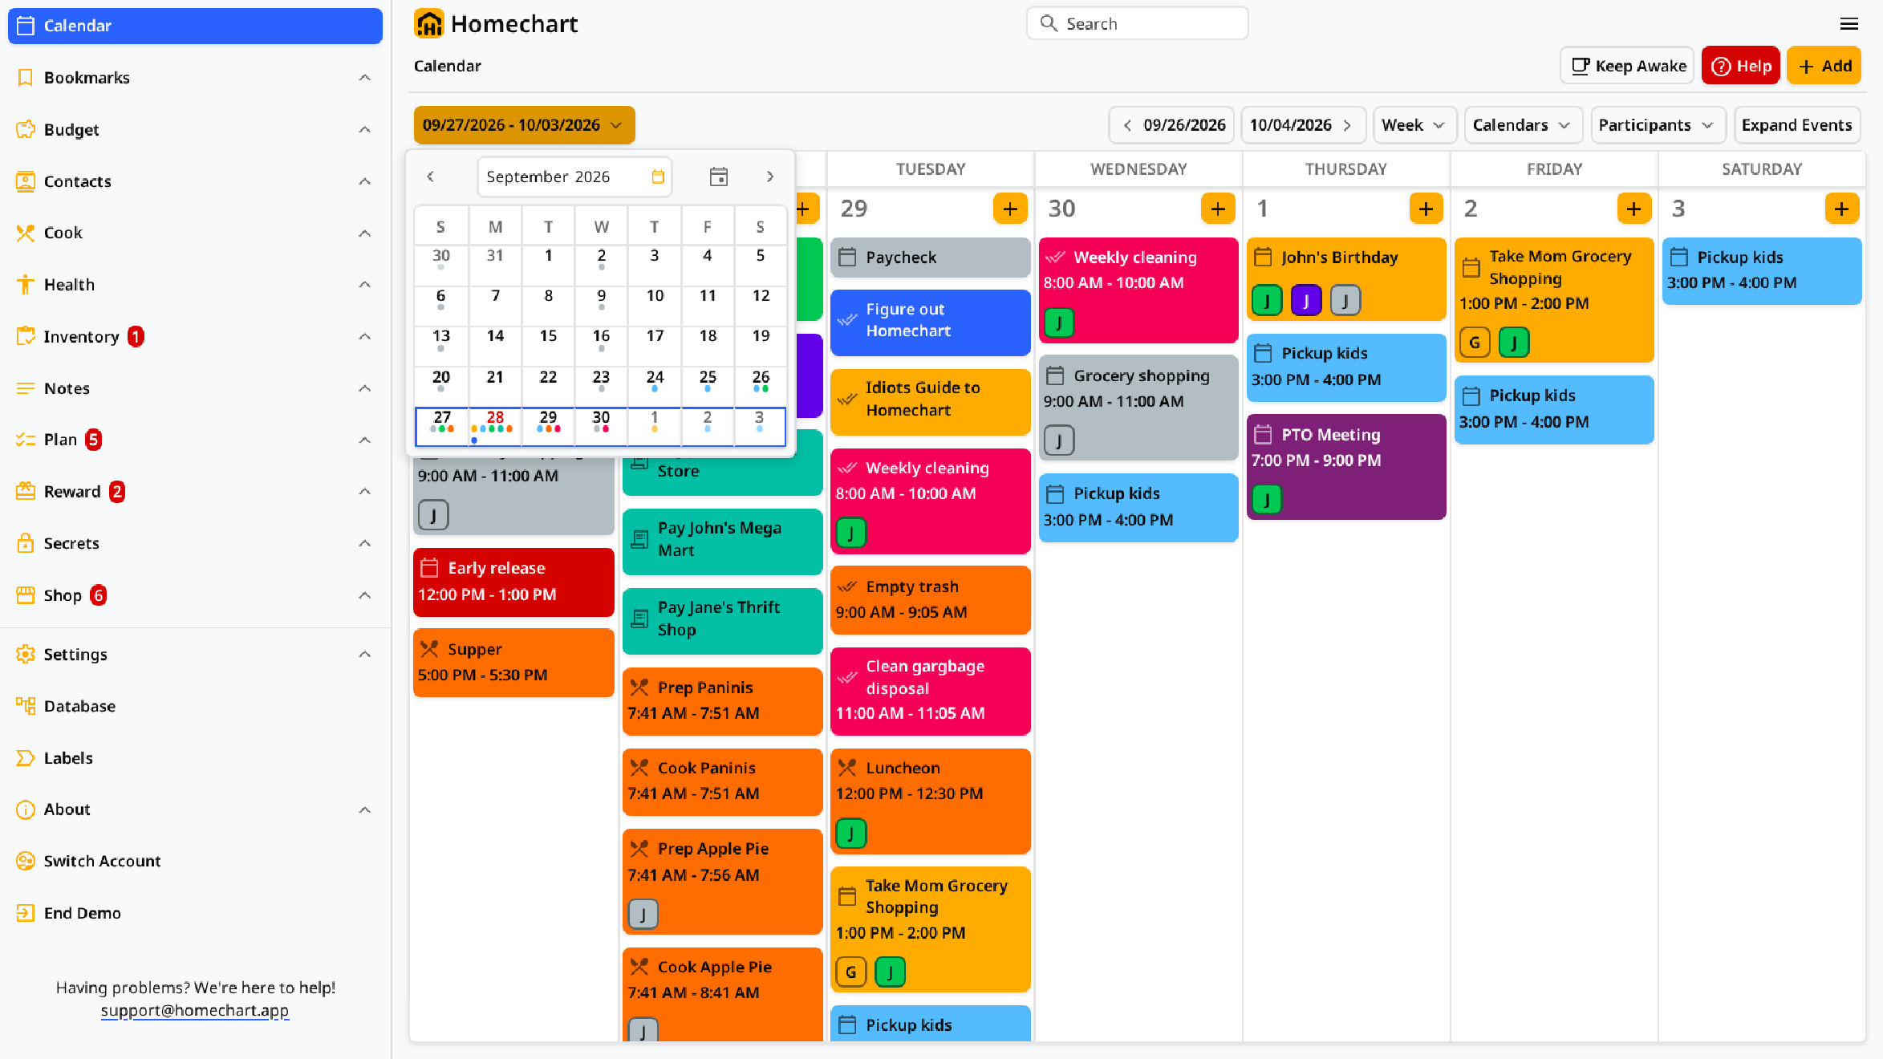The width and height of the screenshot is (1883, 1059).
Task: Expand the Settings sidebar section
Action: [x=364, y=655]
